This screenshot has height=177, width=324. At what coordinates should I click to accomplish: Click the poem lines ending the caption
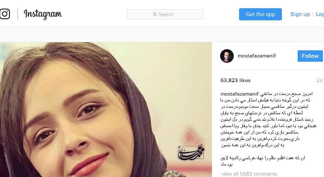(x=263, y=161)
